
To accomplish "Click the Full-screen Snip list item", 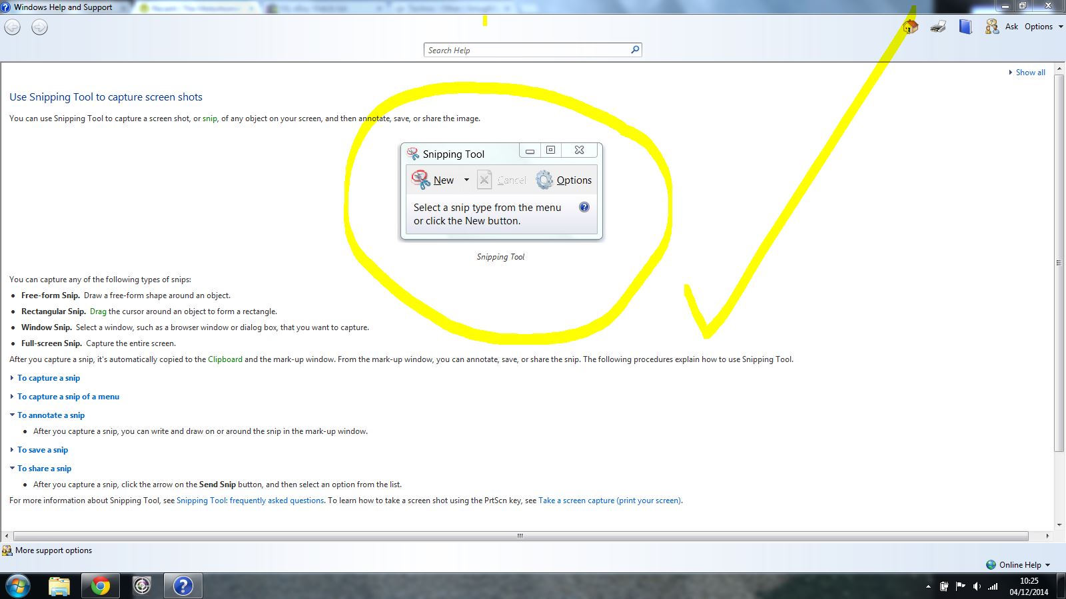I will click(x=99, y=343).
